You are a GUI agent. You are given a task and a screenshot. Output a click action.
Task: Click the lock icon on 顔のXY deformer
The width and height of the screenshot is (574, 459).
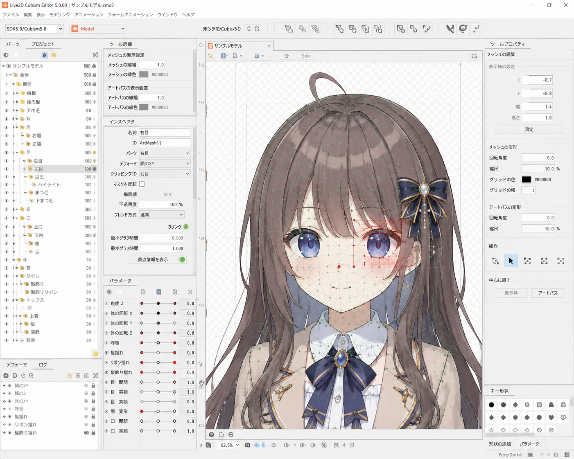[x=93, y=386]
